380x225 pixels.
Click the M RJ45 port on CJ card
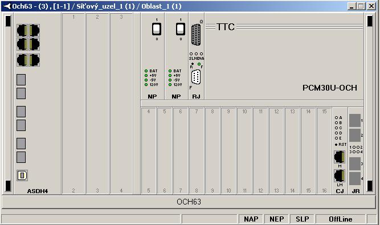coord(340,157)
